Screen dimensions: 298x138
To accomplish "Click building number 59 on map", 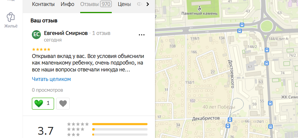I will [254, 104].
